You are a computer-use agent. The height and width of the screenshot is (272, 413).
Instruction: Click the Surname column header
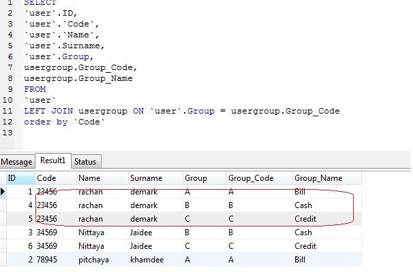click(x=146, y=178)
